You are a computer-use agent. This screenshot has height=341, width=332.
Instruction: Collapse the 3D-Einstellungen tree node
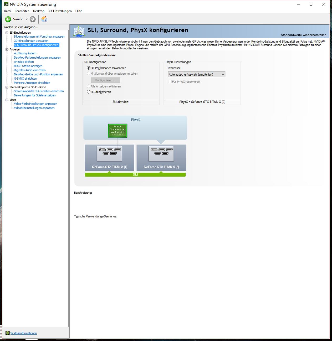coord(7,33)
